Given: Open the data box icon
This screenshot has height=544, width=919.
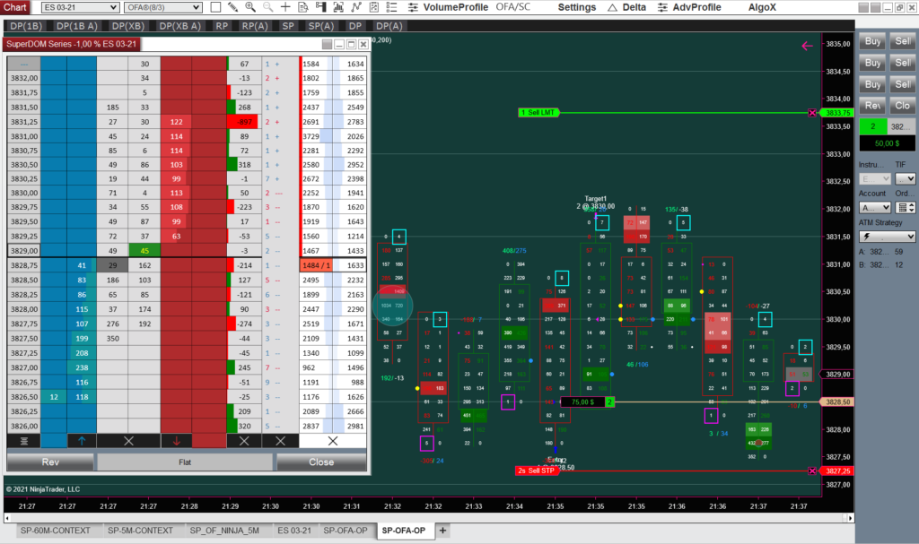Looking at the screenshot, I should coord(303,7).
